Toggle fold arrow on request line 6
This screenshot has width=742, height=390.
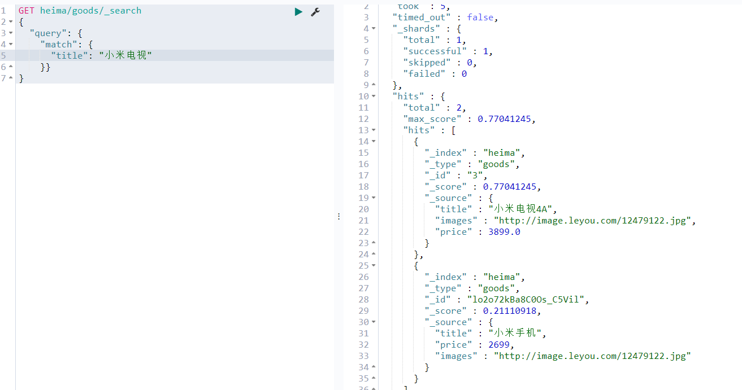tap(11, 67)
